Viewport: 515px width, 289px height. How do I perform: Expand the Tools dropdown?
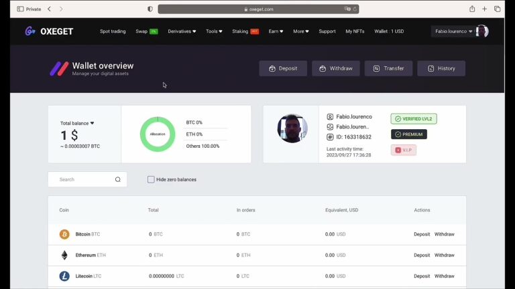(x=214, y=31)
